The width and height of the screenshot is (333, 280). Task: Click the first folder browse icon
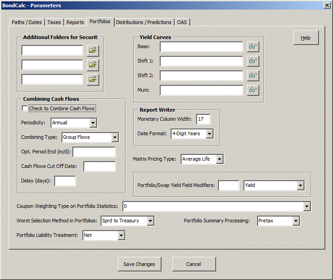point(93,50)
